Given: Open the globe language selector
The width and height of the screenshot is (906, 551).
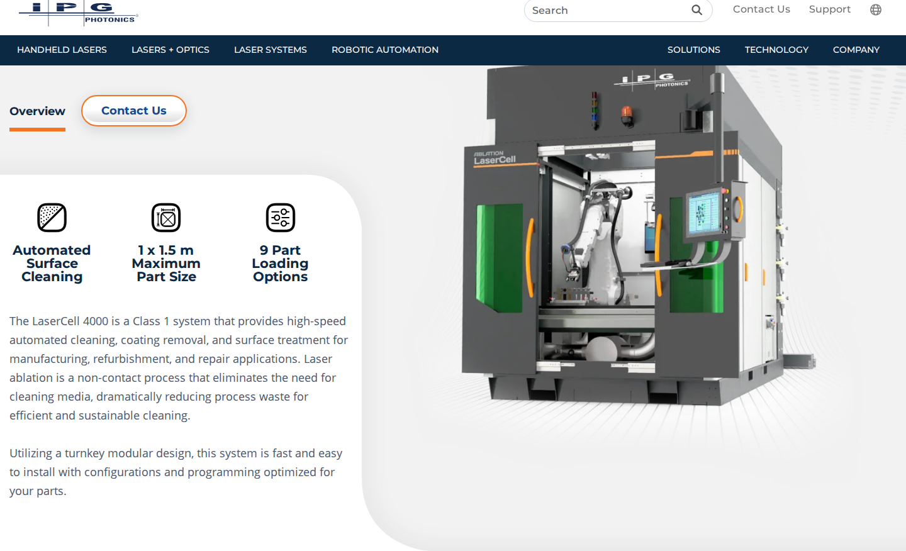Looking at the screenshot, I should pos(876,9).
